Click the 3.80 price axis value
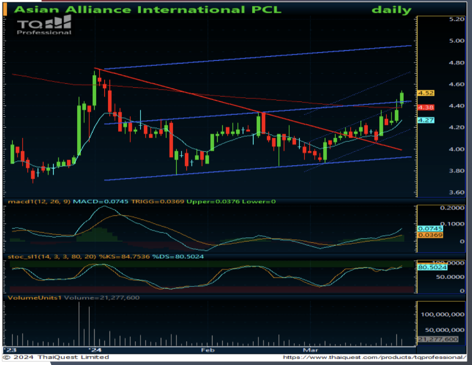Viewport: 472px width, 365px height. (x=457, y=171)
